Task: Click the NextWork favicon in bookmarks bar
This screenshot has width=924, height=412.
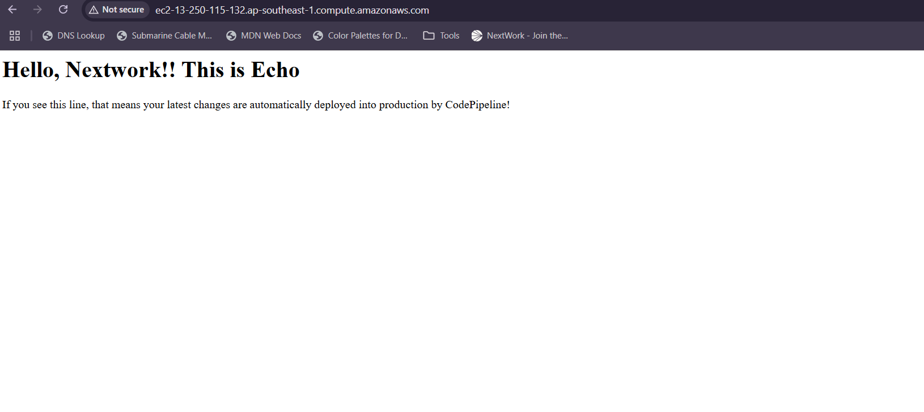Action: [x=477, y=36]
